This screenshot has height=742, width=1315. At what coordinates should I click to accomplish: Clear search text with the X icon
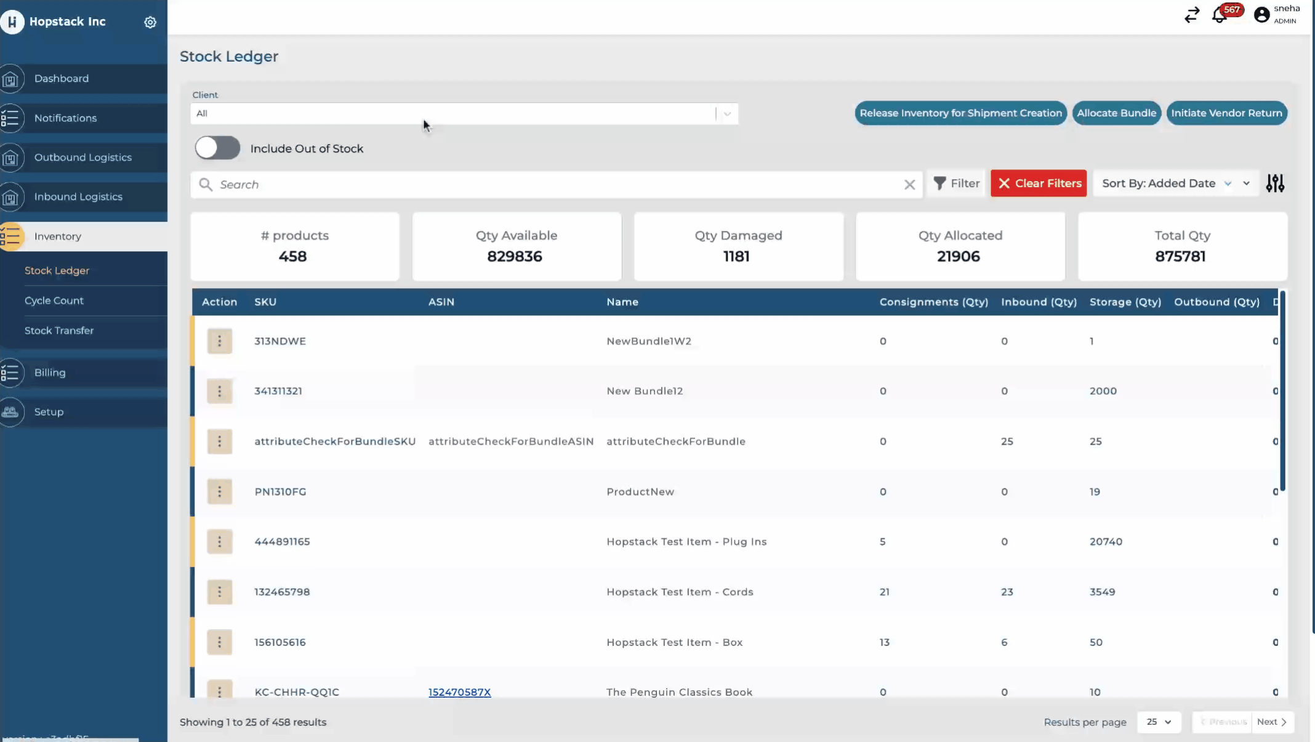pyautogui.click(x=909, y=185)
